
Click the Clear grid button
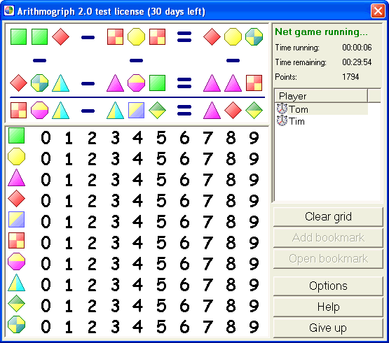(x=328, y=217)
